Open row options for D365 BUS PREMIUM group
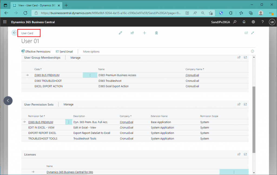Viewport: 277px width, 175px height. click(90, 75)
